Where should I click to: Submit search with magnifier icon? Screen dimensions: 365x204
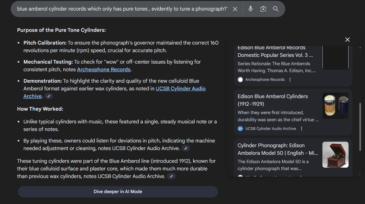click(x=276, y=9)
